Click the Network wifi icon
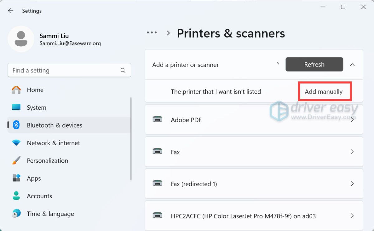 click(x=16, y=143)
